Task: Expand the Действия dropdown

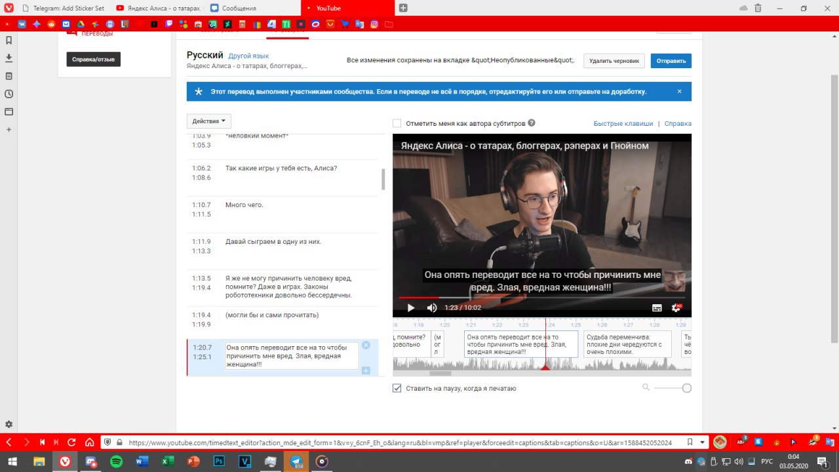Action: 209,121
